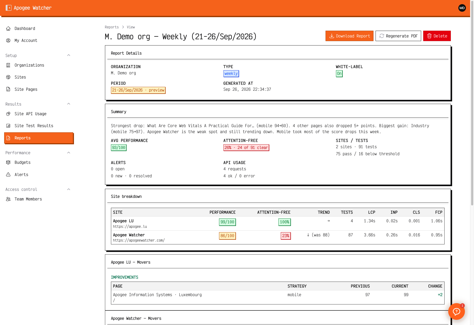Click the 86/100 performance score badge

(227, 236)
